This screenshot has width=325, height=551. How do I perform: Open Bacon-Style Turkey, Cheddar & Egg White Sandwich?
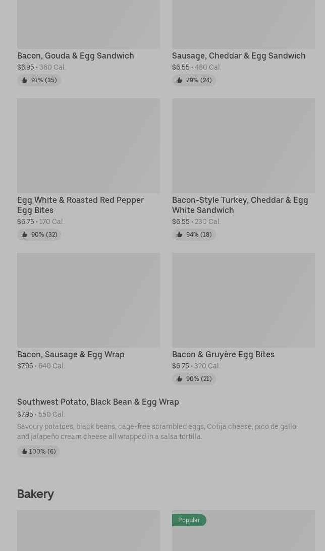(x=240, y=205)
